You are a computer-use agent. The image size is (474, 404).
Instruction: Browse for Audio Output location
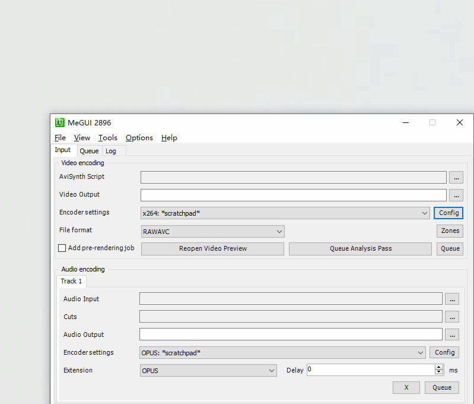point(452,335)
